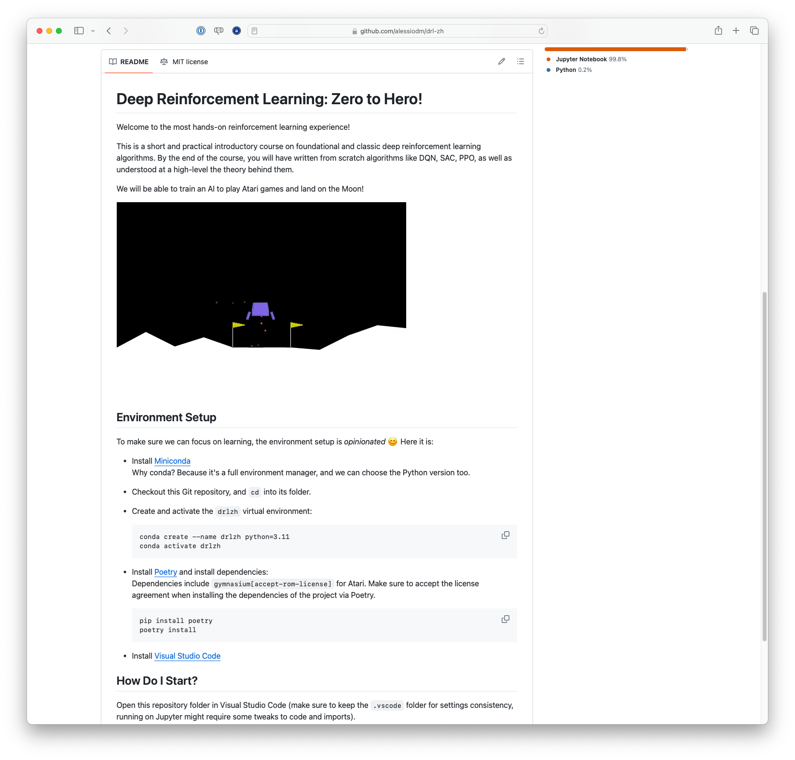Open the Share menu in Safari toolbar
The height and width of the screenshot is (760, 795).
718,30
